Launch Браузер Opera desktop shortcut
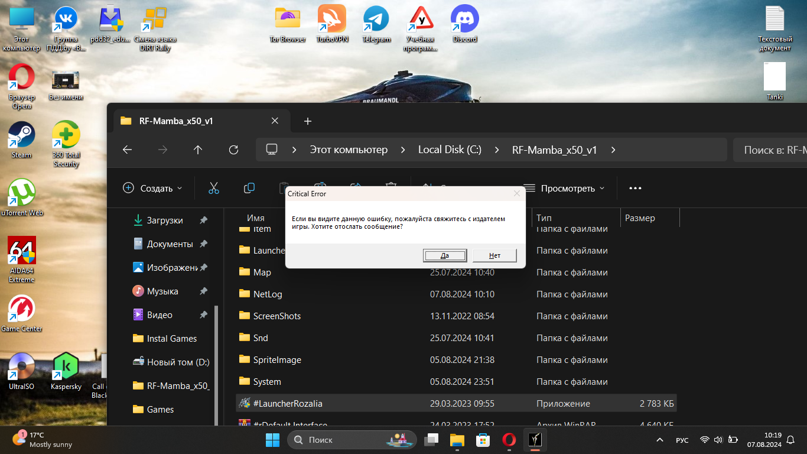The height and width of the screenshot is (454, 807). [x=22, y=86]
